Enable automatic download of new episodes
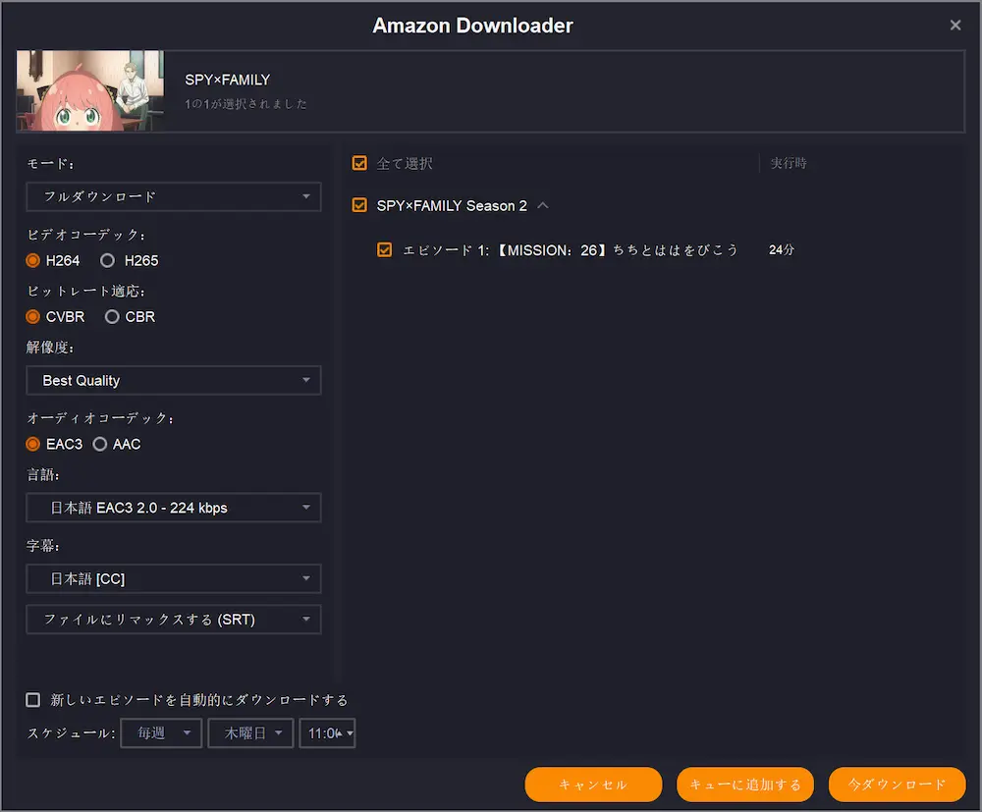This screenshot has height=812, width=982. point(33,700)
